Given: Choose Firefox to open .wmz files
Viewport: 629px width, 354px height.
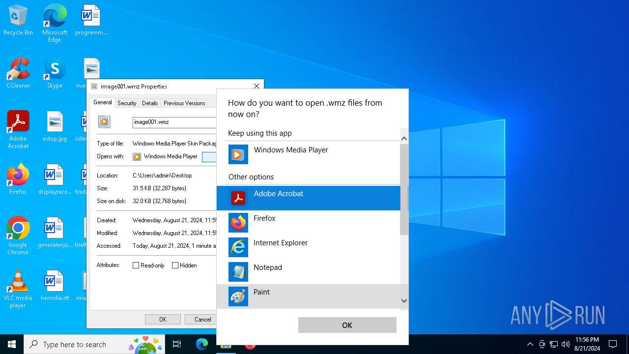Looking at the screenshot, I should tap(308, 223).
